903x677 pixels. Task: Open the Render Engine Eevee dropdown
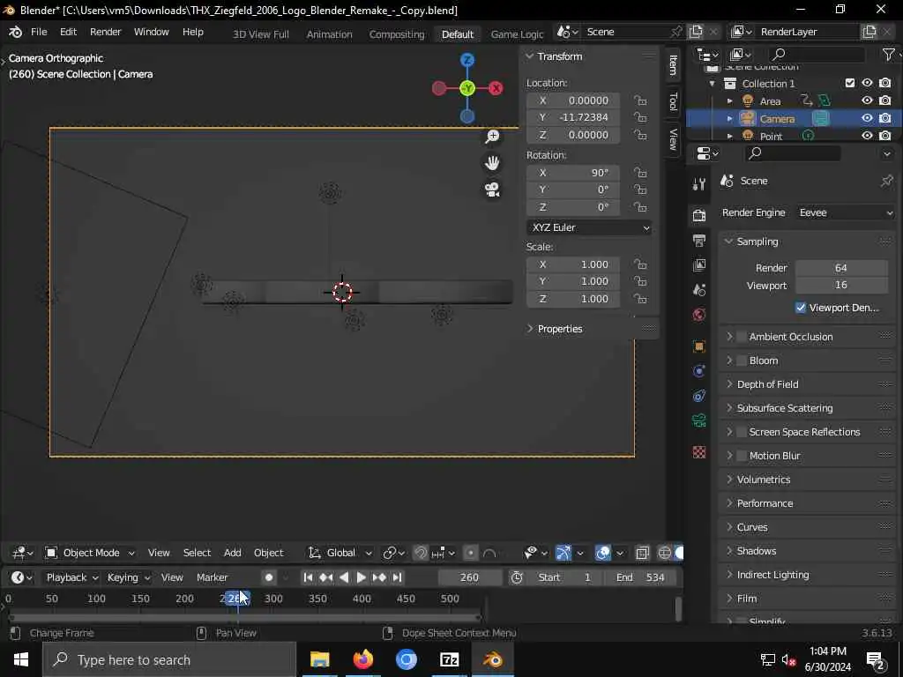tap(846, 212)
